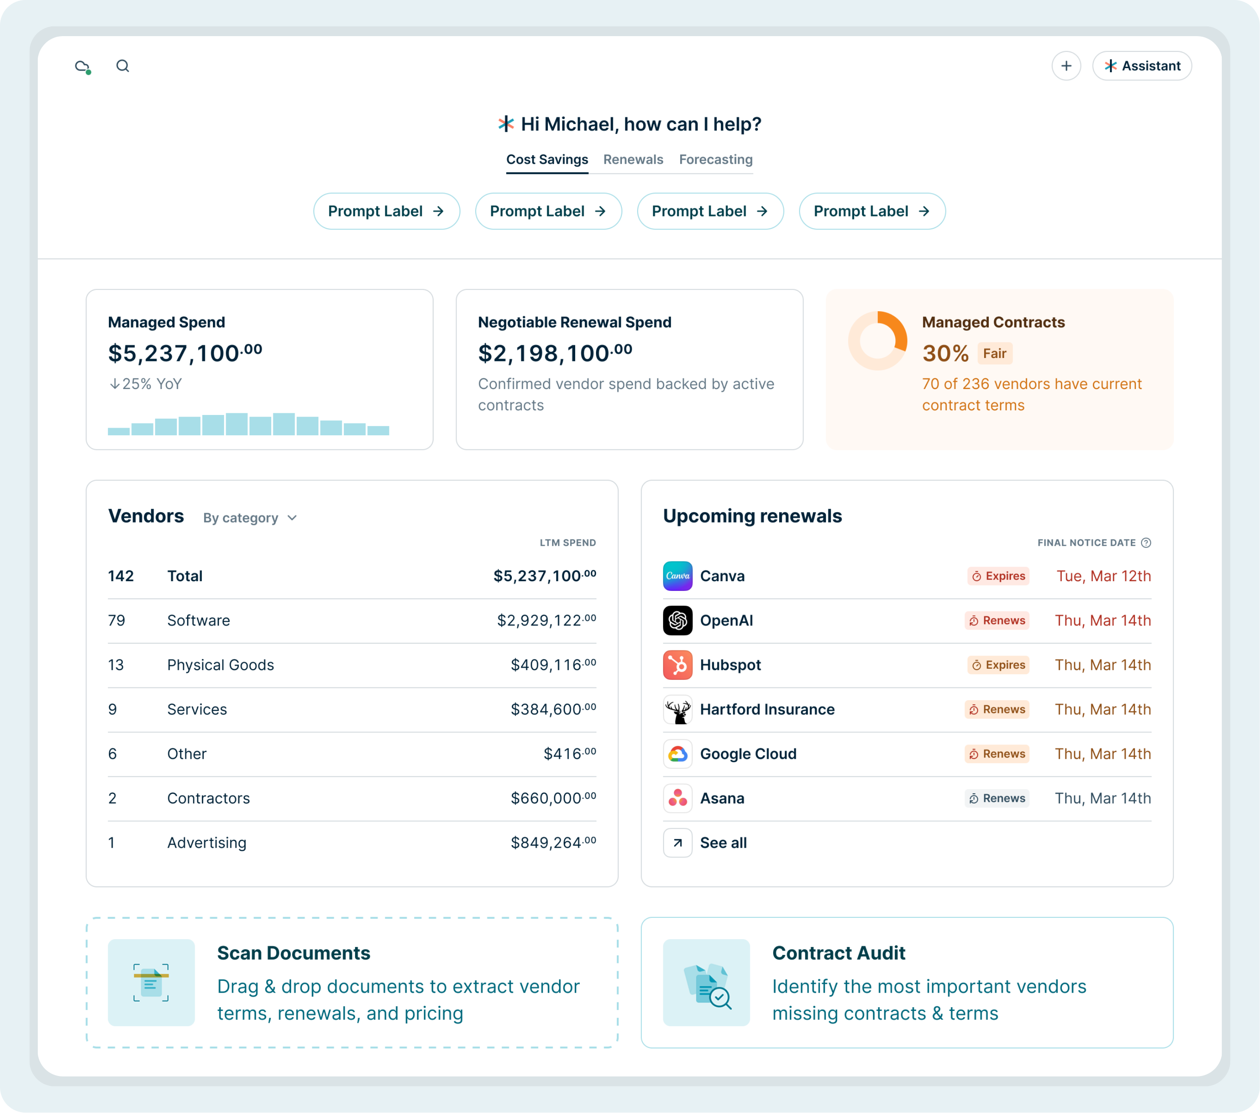
Task: Click the Managed Spend bar chart
Action: [248, 423]
